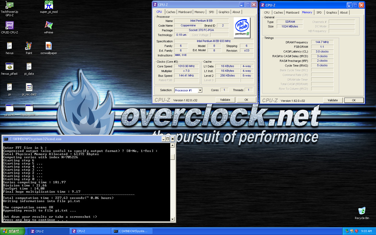Click the CAS# Latency 3.0 clocks value
Image resolution: width=376 pixels, height=235 pixels.
[x=322, y=51]
